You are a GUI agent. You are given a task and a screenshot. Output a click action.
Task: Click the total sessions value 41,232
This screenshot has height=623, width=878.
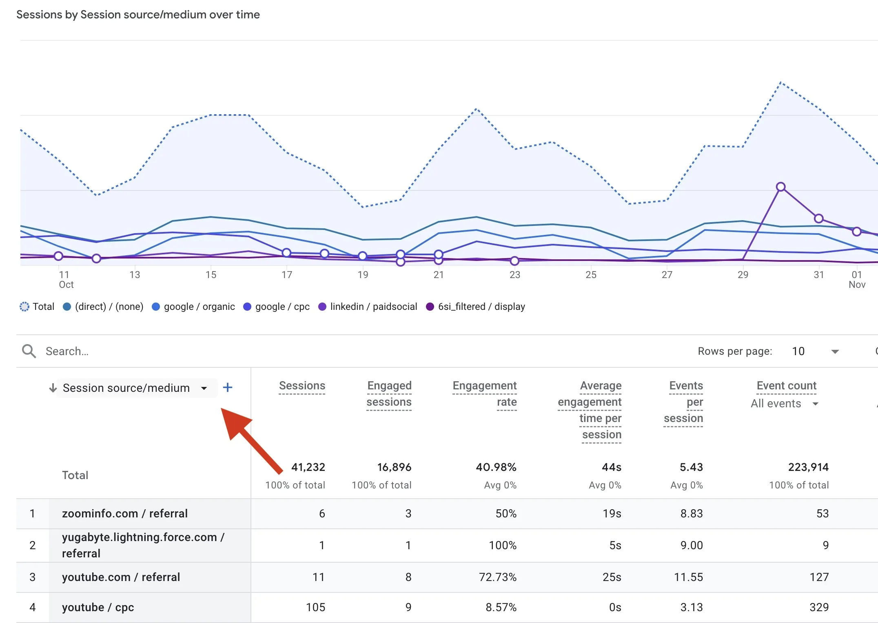click(308, 467)
